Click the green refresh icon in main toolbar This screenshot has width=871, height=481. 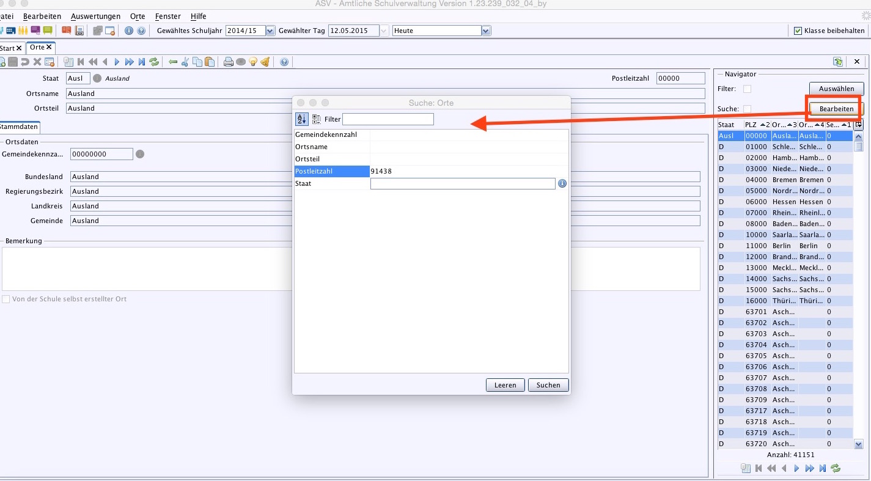(x=154, y=62)
